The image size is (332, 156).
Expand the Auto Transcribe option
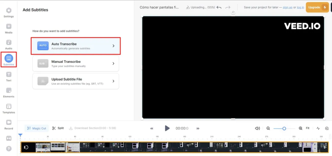[x=76, y=46]
